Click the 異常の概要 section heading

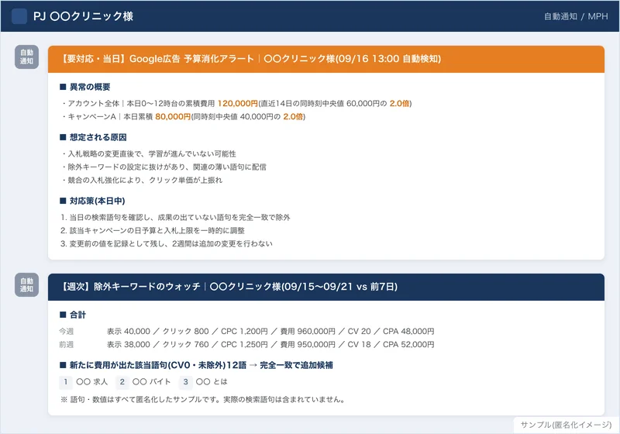tap(85, 87)
